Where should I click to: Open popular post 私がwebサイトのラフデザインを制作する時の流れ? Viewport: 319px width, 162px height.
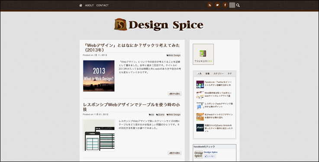pos(219,116)
